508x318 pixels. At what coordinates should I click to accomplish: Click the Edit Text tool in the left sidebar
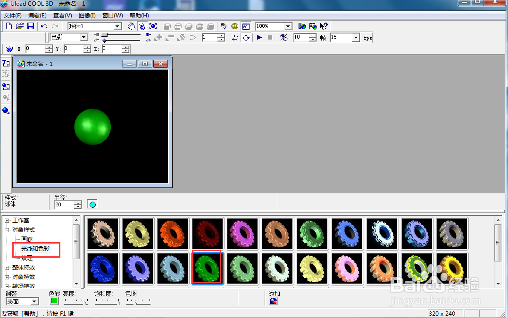(6, 74)
